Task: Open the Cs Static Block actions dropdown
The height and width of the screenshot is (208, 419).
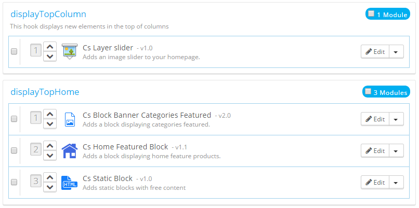Action: [396, 183]
